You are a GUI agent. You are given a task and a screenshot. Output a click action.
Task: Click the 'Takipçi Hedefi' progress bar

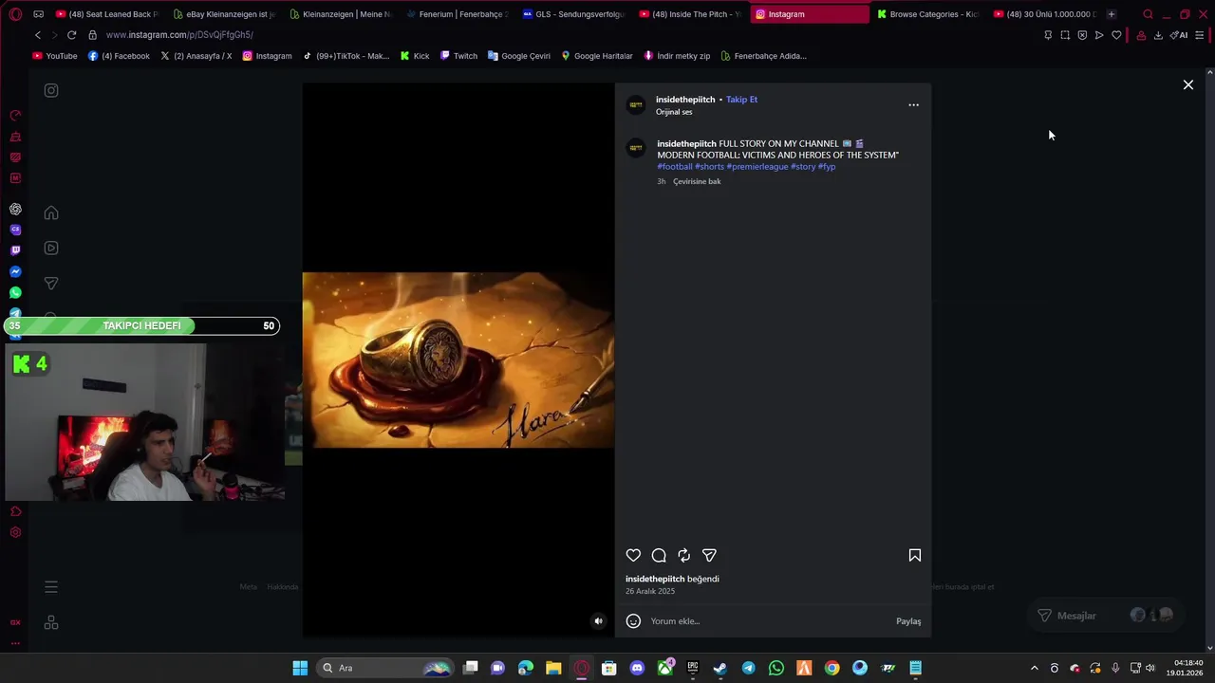tap(142, 325)
